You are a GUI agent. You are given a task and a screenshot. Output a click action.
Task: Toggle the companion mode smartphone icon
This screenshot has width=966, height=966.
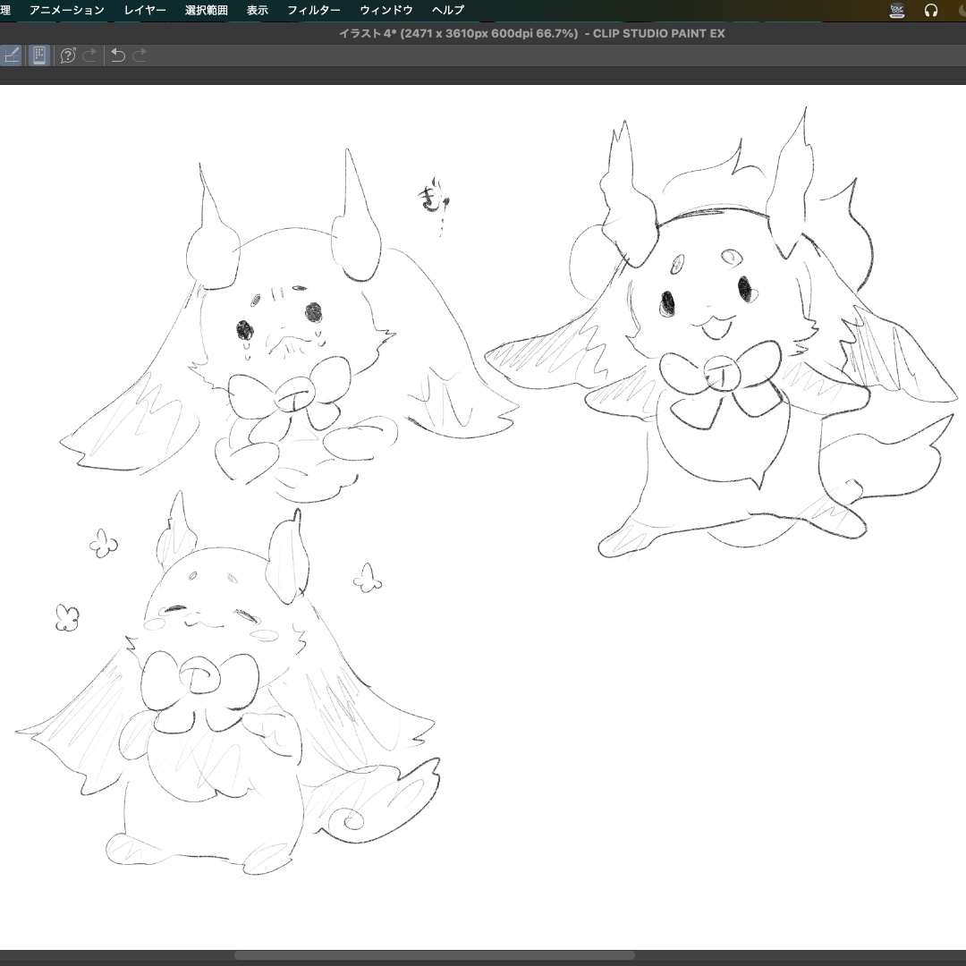click(39, 55)
